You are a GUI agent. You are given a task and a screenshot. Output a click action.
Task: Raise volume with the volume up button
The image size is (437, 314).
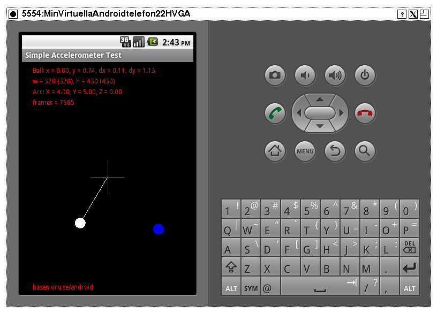pyautogui.click(x=335, y=75)
